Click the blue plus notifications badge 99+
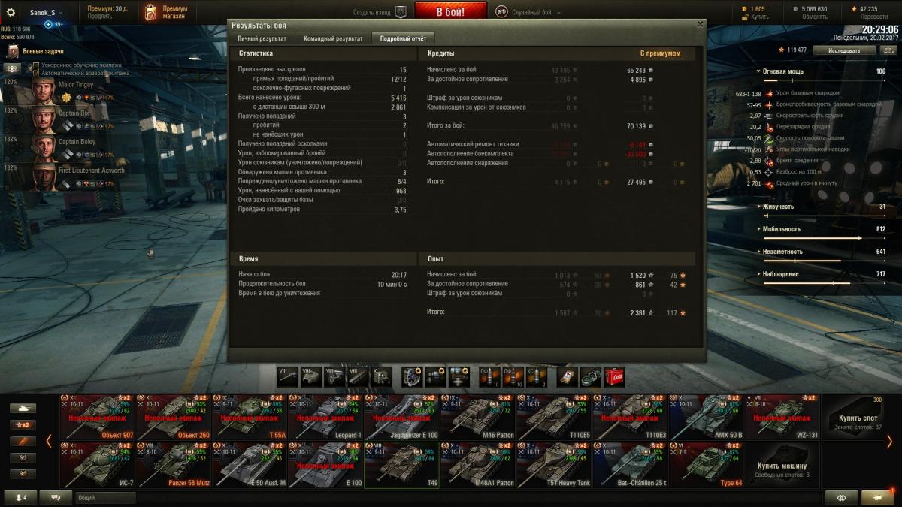Screen dimensions: 902x507 pos(49,24)
